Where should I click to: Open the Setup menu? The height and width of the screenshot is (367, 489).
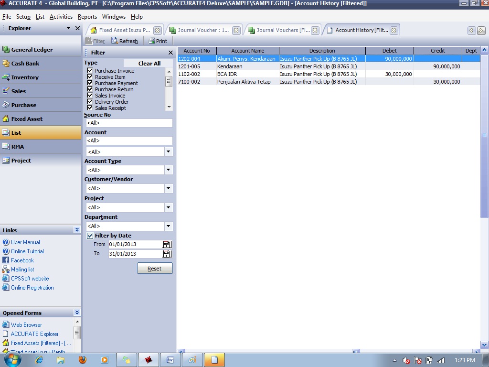coord(23,17)
